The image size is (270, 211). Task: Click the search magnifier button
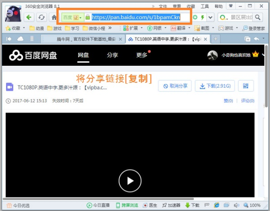coord(258,17)
